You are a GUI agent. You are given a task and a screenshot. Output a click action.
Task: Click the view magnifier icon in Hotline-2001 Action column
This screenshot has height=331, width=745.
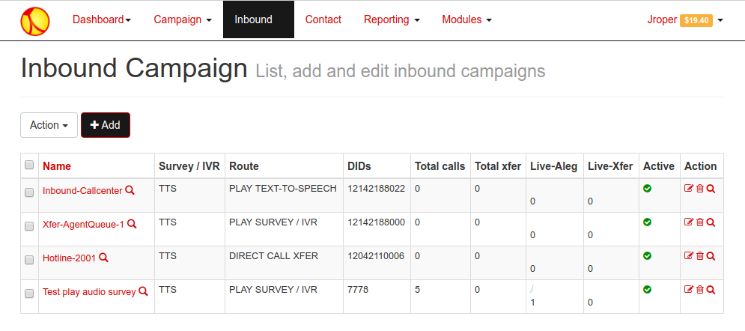(711, 256)
